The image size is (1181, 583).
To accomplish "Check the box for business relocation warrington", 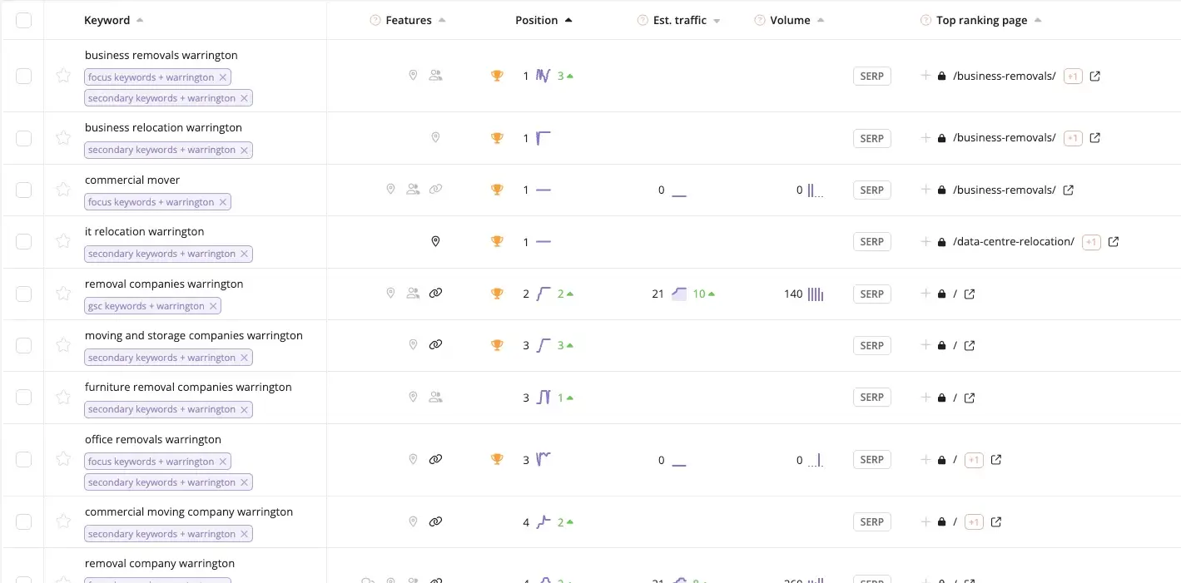I will click(x=23, y=138).
